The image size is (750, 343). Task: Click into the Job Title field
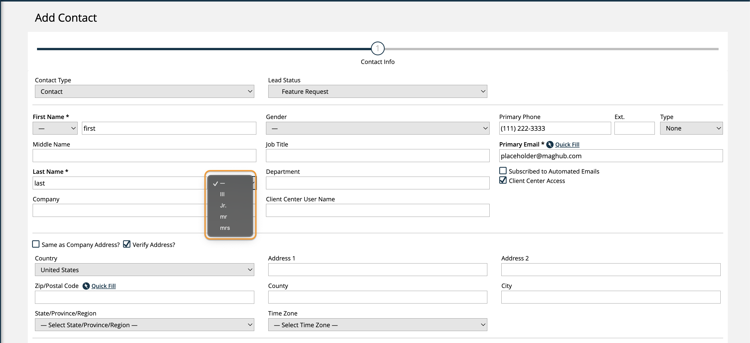click(377, 156)
